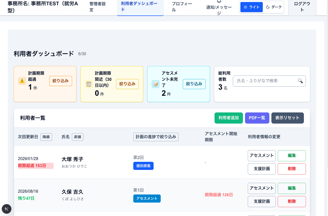Click 編集 for 大塚 秀子
Image resolution: width=328 pixels, height=216 pixels.
(x=292, y=156)
